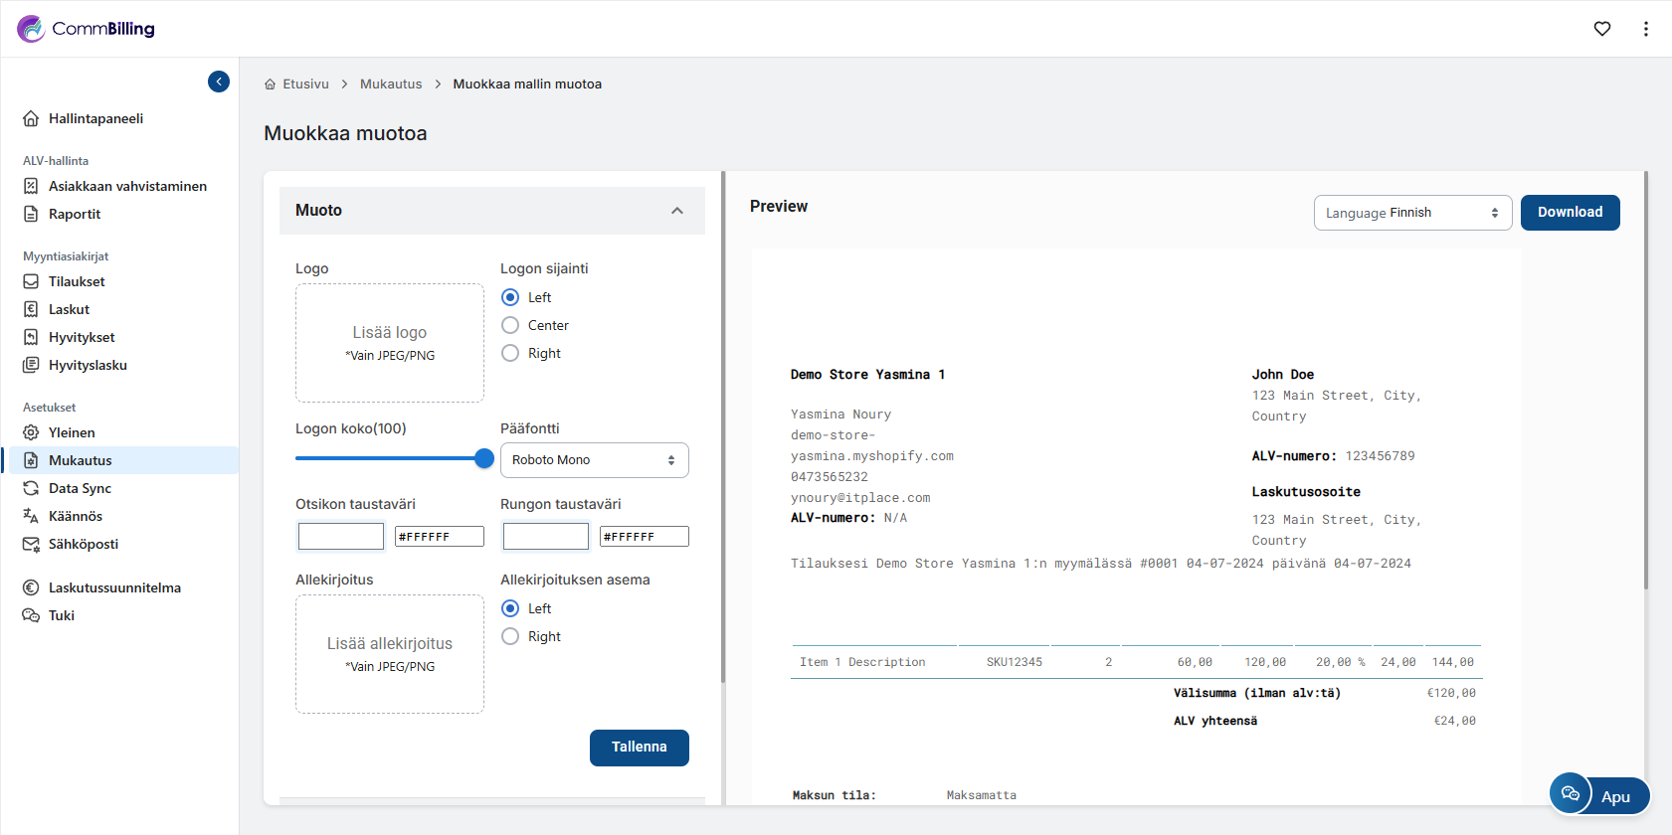Image resolution: width=1672 pixels, height=835 pixels.
Task: Click the Data Sync icon in sidebar
Action: pyautogui.click(x=31, y=488)
